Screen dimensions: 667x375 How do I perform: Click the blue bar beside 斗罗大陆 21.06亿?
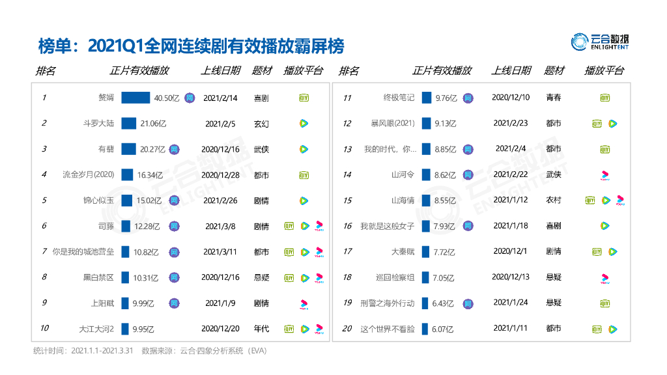[129, 124]
